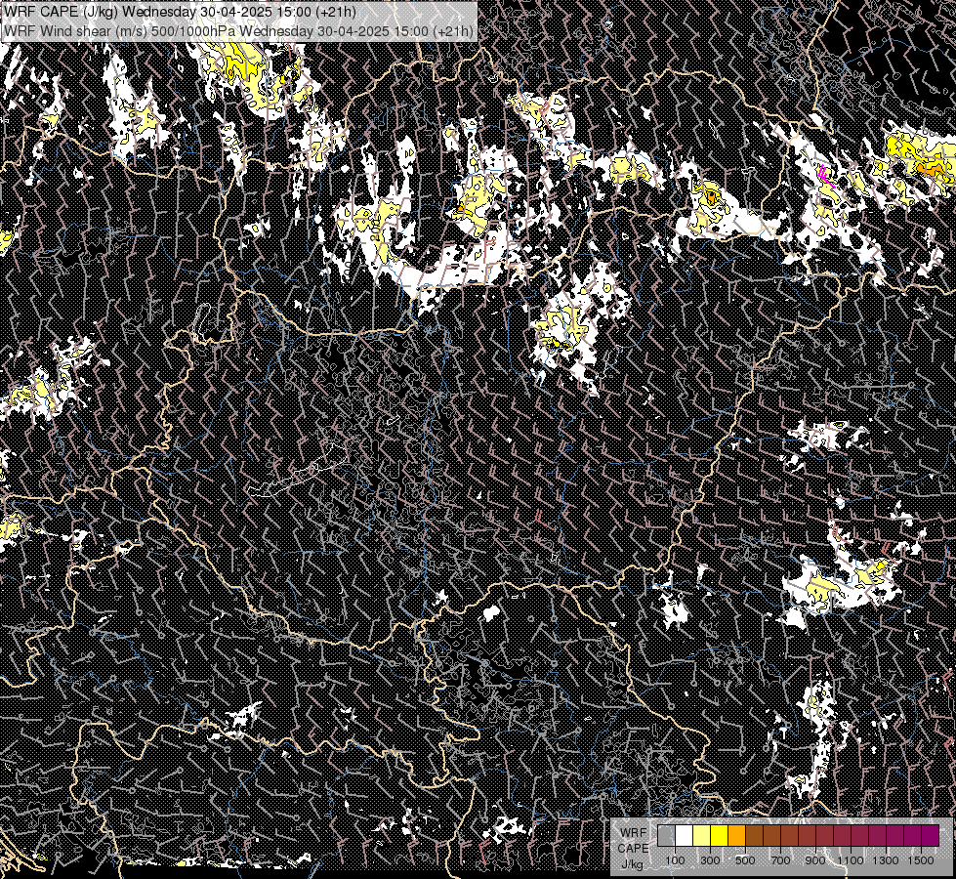Click the 'J/kg' unit label in legend
The image size is (956, 879).
(x=633, y=864)
